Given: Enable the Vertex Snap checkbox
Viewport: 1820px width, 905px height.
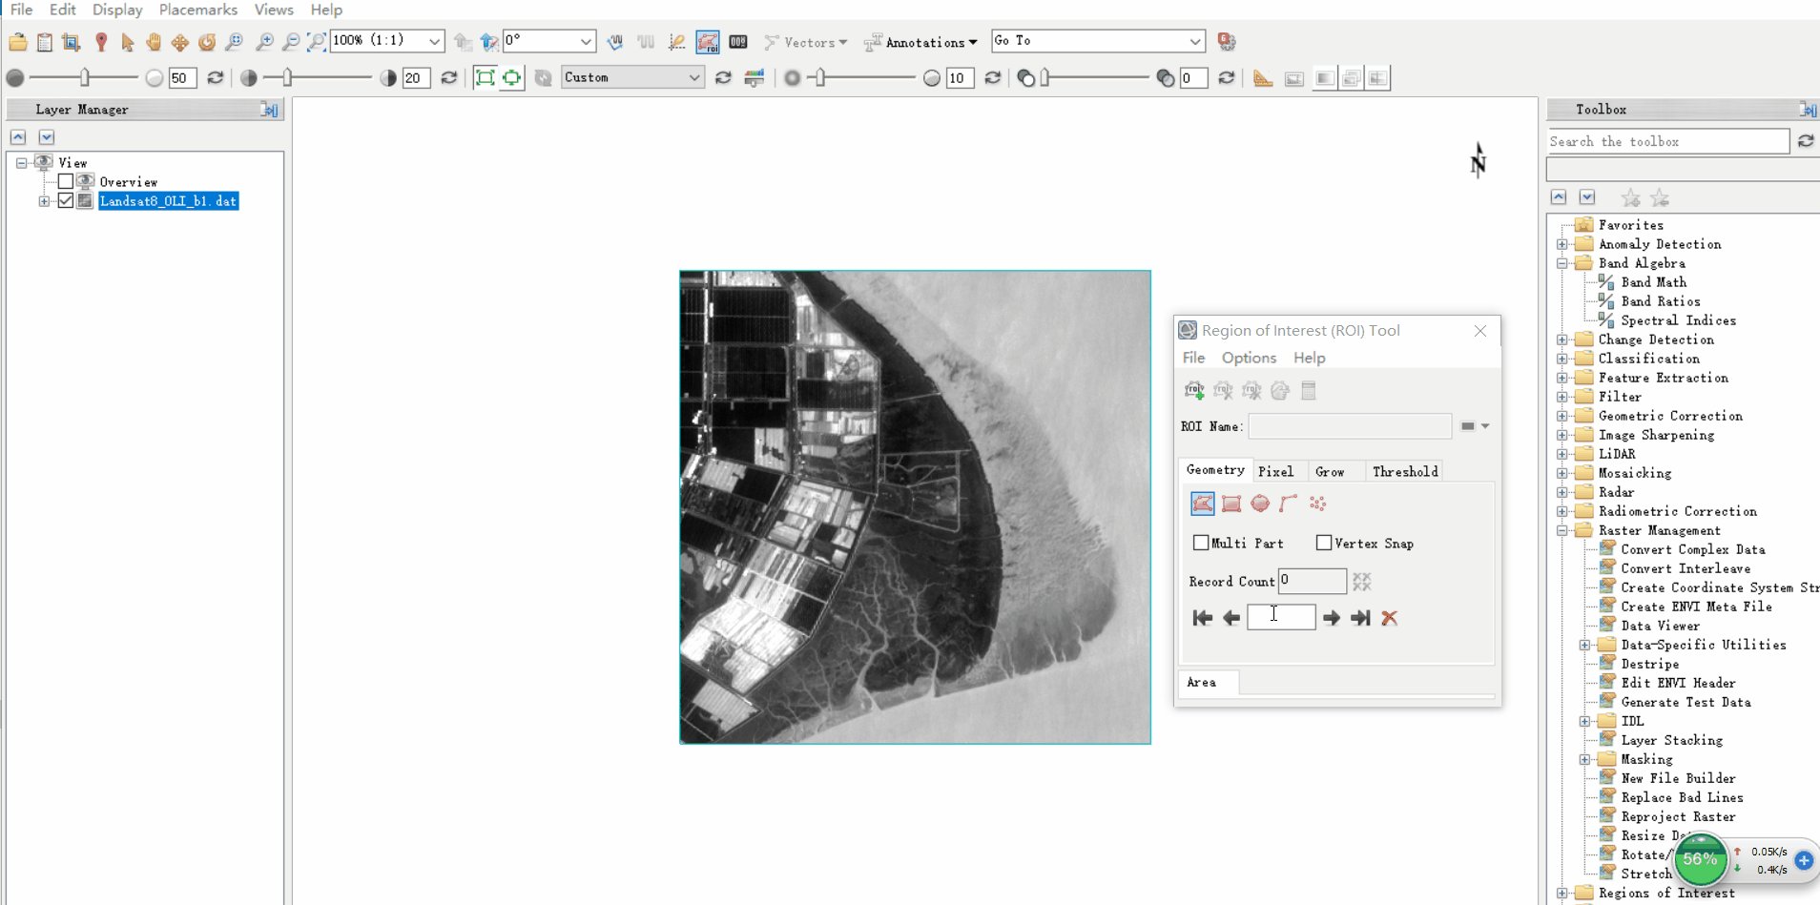Looking at the screenshot, I should 1324,543.
